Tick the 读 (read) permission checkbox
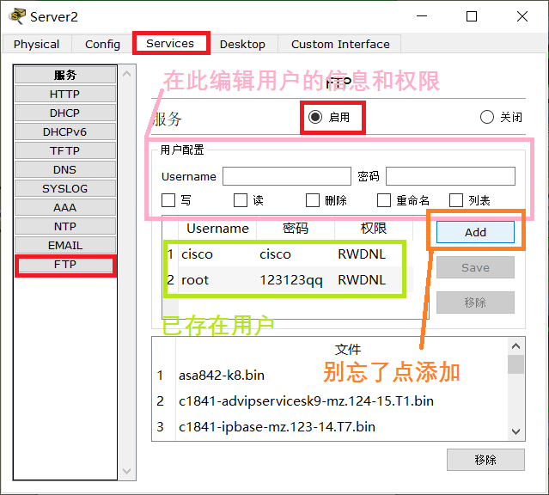 click(x=241, y=200)
